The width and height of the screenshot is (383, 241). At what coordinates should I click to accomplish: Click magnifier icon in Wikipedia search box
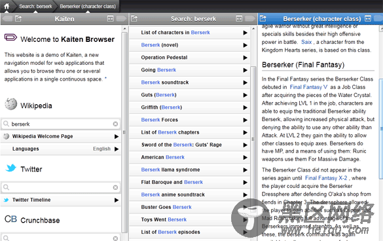point(6,124)
